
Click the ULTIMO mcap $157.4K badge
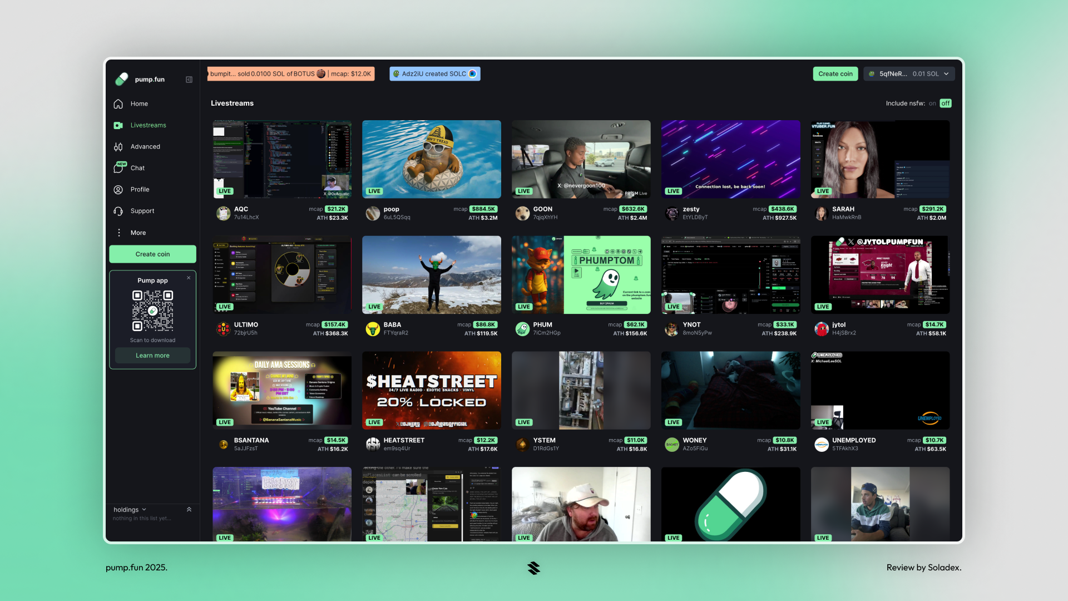coord(335,325)
